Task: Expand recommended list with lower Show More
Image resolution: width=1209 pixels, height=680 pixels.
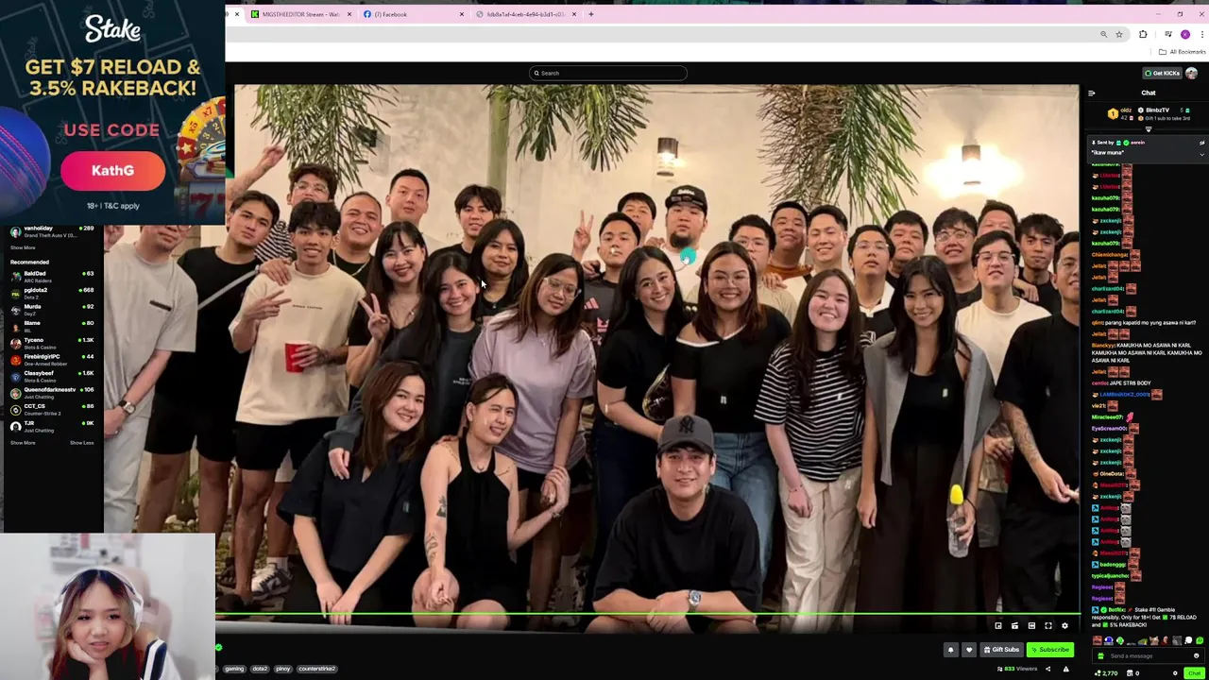Action: pos(23,443)
